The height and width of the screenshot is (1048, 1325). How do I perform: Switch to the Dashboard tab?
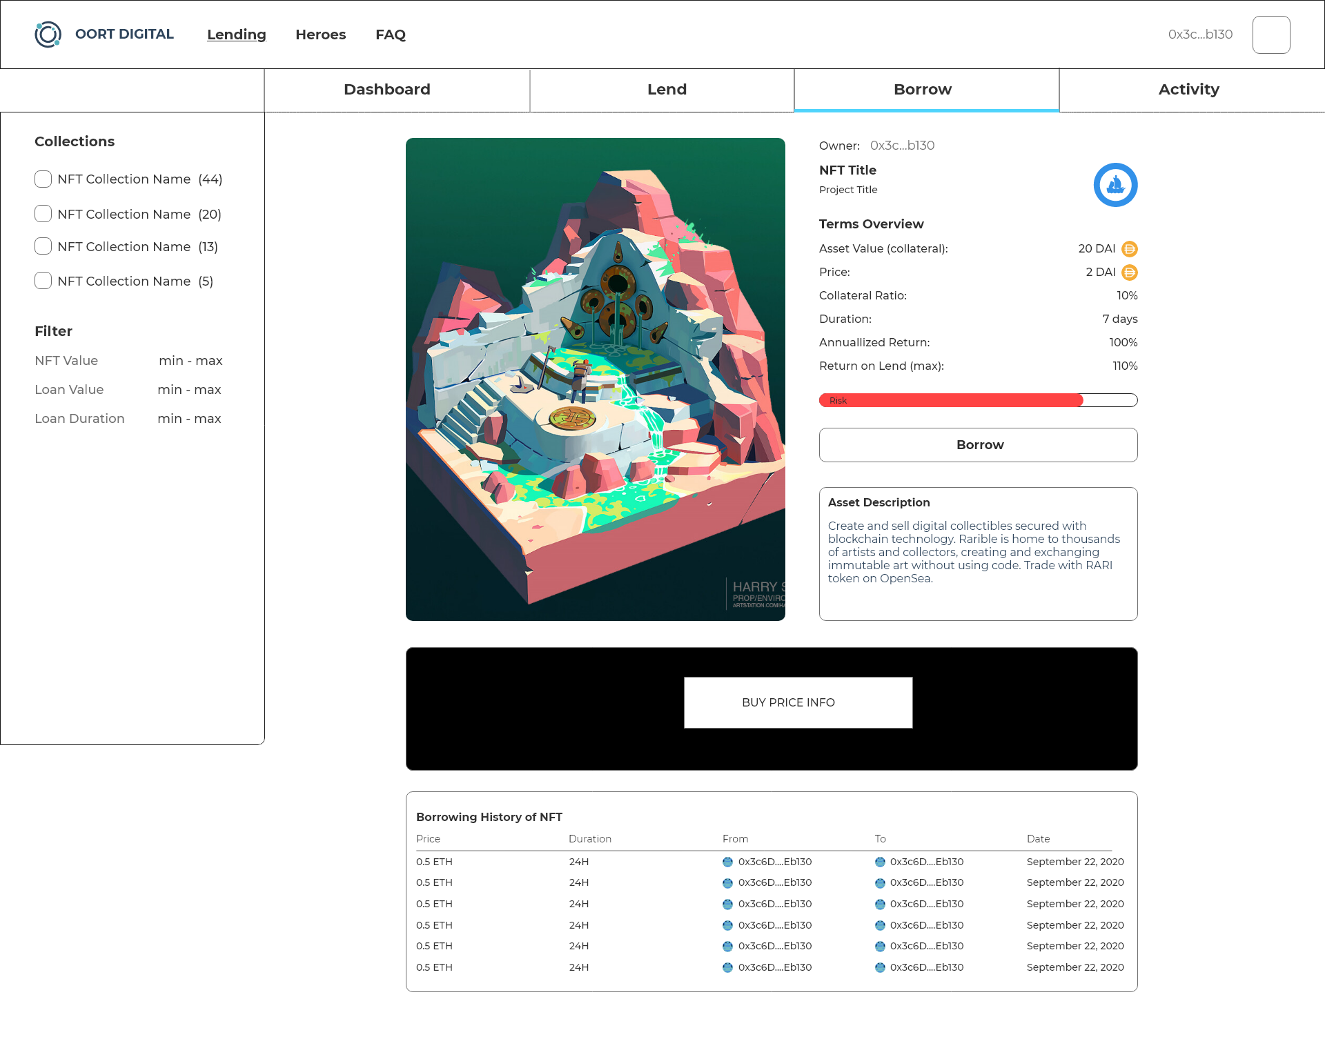pos(397,90)
